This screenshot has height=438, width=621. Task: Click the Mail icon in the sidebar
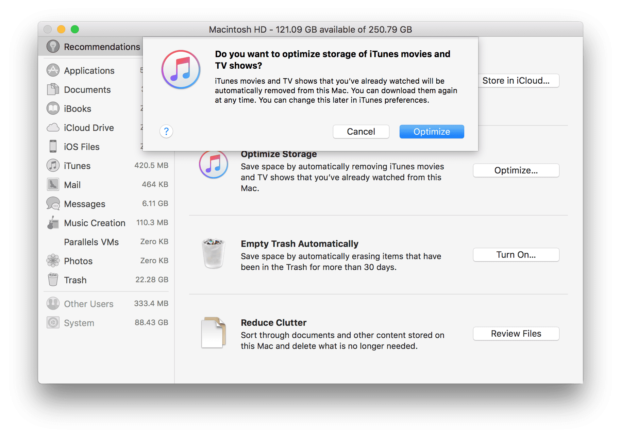pos(53,185)
